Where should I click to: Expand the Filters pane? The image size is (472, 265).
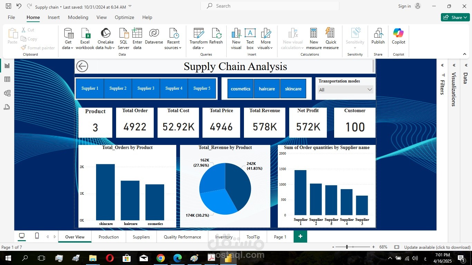tap(442, 65)
